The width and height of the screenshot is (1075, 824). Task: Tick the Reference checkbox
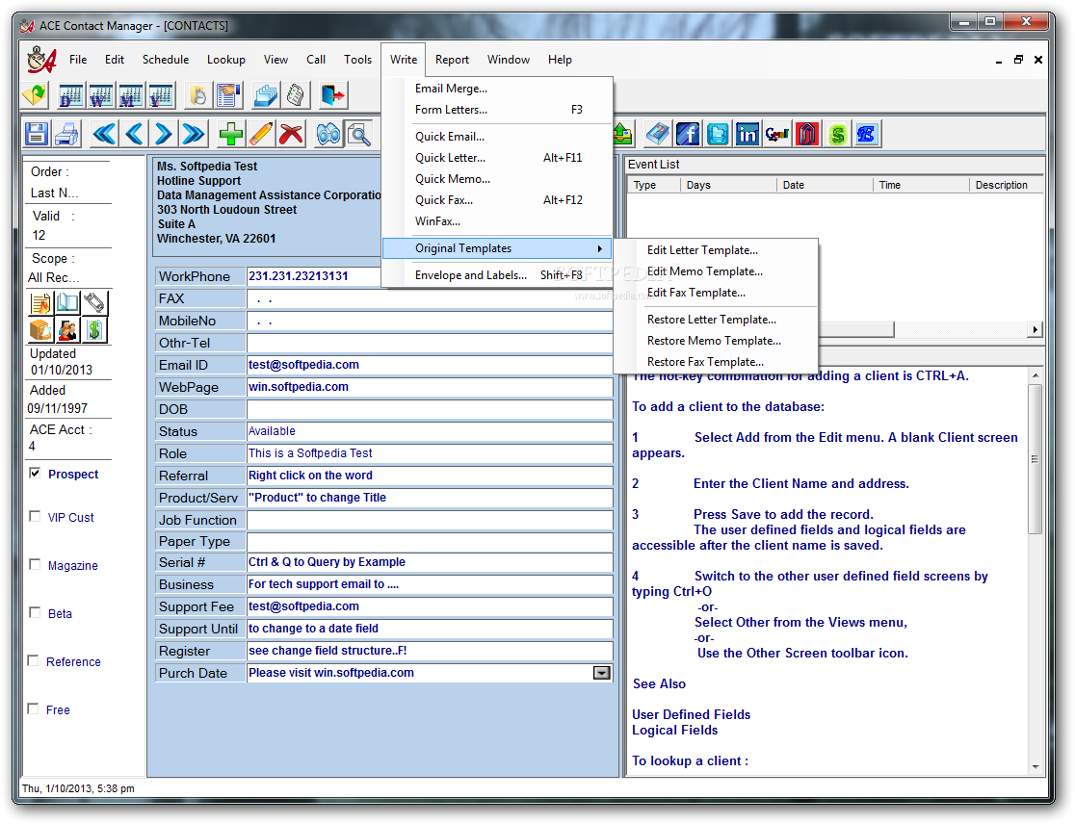point(33,660)
